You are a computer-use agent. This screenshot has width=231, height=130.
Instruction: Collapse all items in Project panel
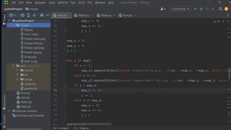tap(34, 15)
